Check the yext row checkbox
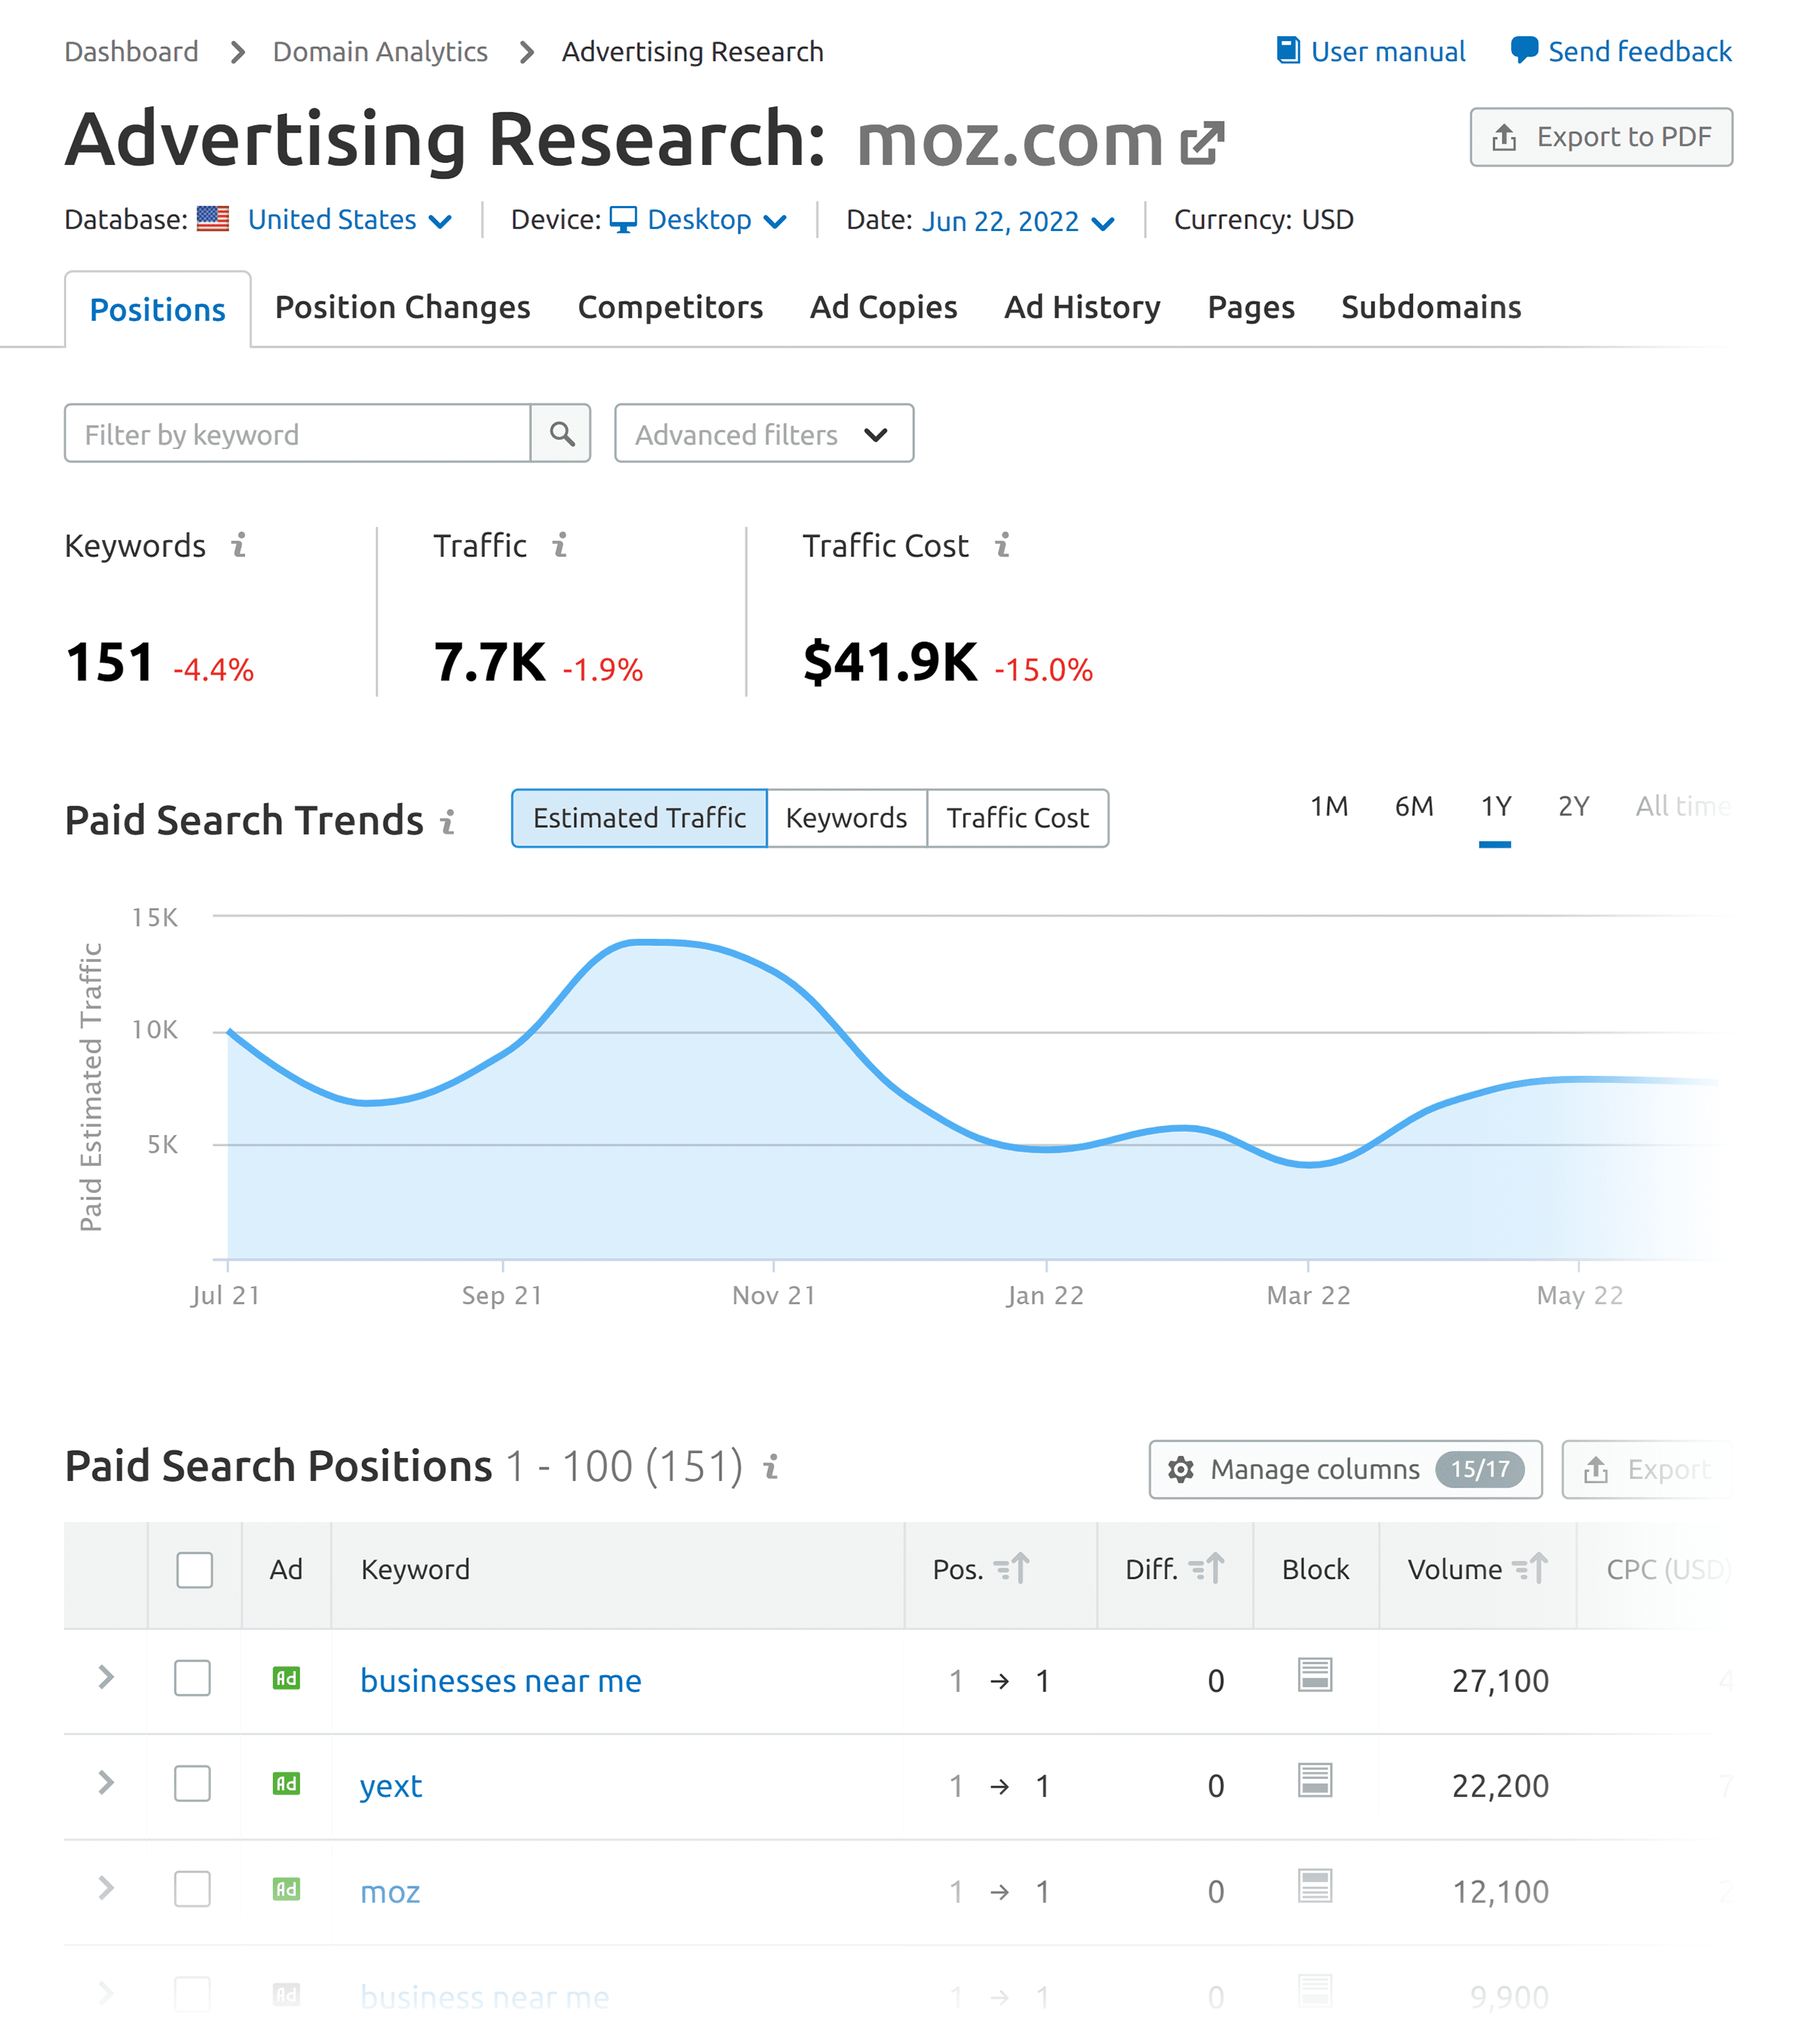 click(192, 1783)
